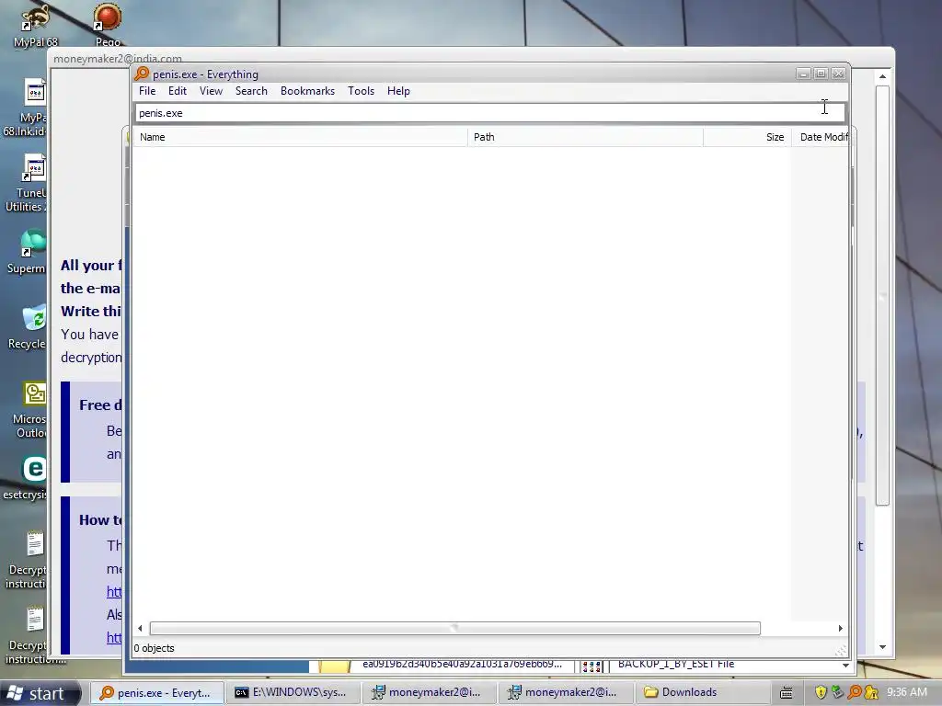
Task: Open the View menu in Everything
Action: [x=211, y=91]
